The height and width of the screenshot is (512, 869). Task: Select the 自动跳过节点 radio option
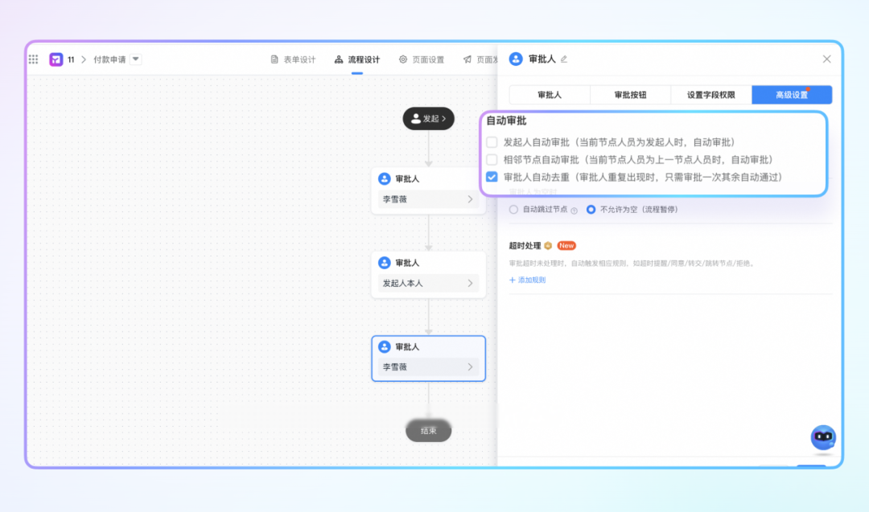513,210
